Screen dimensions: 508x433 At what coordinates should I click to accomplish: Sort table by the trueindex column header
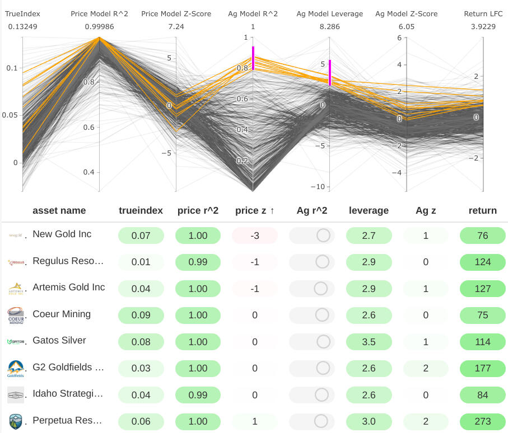[141, 210]
